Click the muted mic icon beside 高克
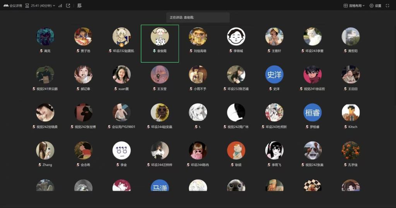Viewport: 396px width, 208px height. [41, 51]
